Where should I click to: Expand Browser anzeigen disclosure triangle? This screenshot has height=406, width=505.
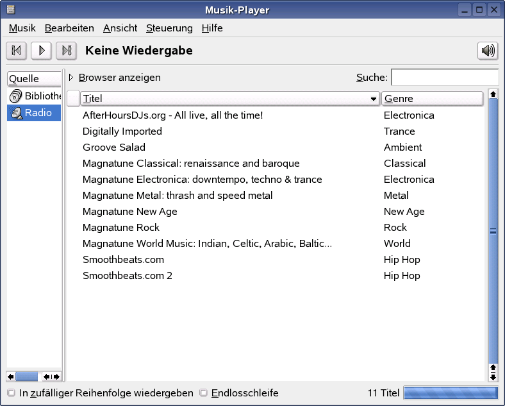[71, 78]
